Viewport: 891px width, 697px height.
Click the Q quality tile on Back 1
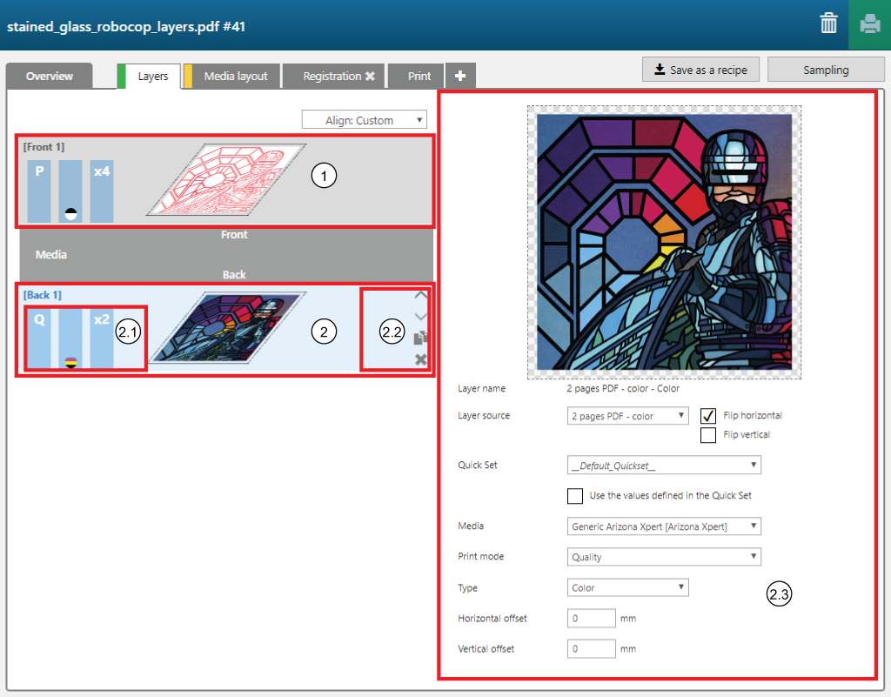(x=39, y=338)
